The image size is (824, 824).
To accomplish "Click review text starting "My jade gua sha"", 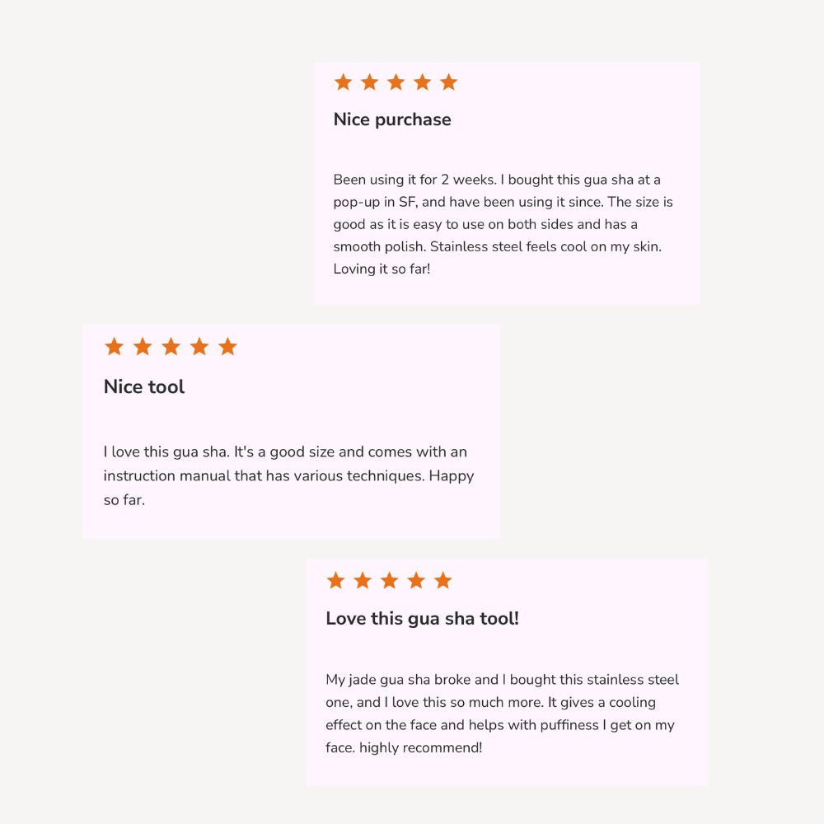I will (x=502, y=714).
